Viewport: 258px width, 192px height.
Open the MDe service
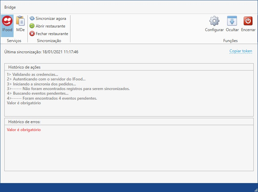21,24
